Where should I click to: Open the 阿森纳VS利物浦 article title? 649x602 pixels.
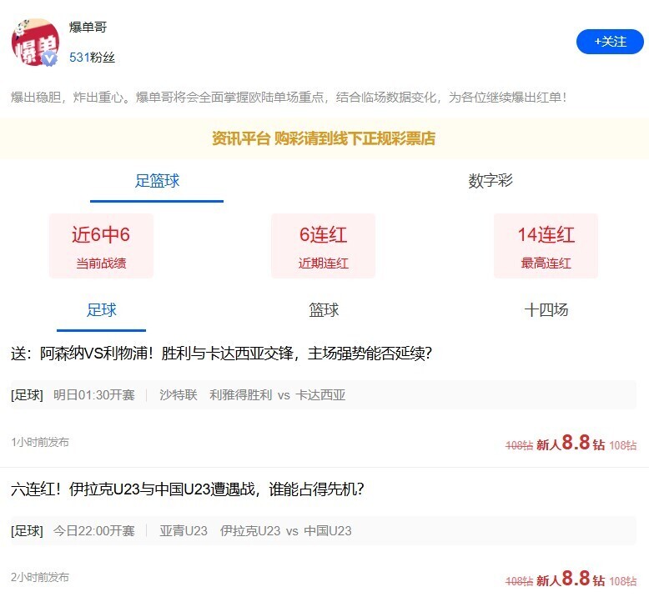pyautogui.click(x=221, y=354)
